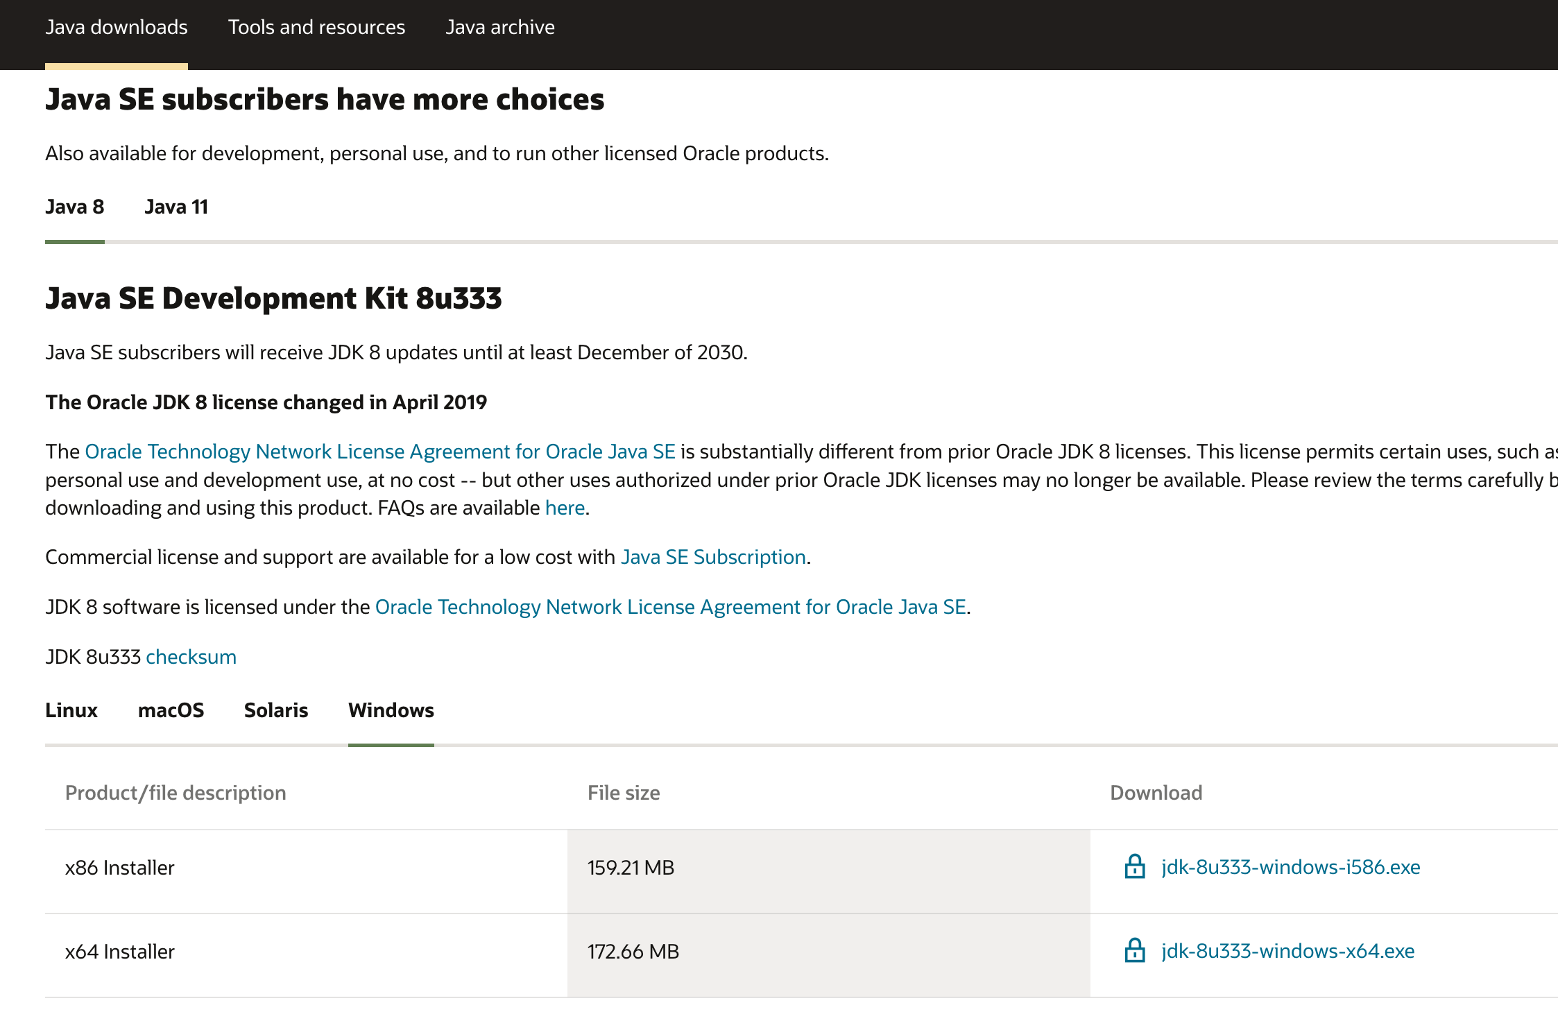Screen dimensions: 1558x1021
Task: Select the Java 8 tab
Action: [74, 207]
